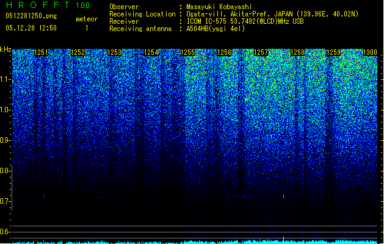
Task: Click the yellow spike in bottom power graph
Action: pos(284,240)
